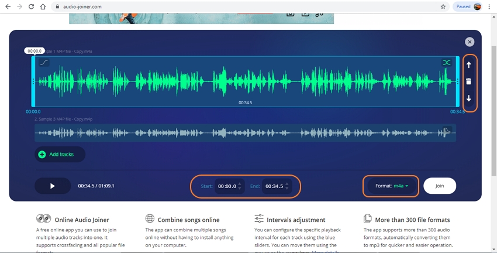
Task: Decrease the Start time value
Action: click(240, 189)
